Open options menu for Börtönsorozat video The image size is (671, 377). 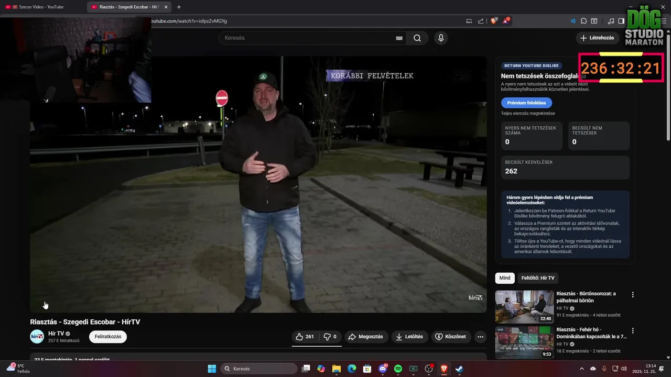(633, 295)
